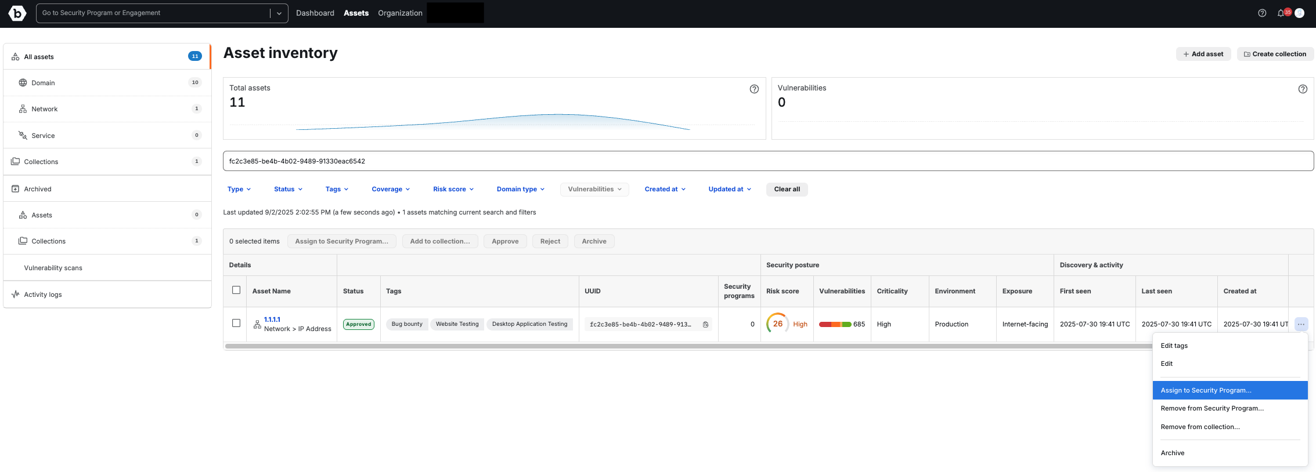Click the Bugcrowd logo icon
The width and height of the screenshot is (1316, 472).
point(17,13)
